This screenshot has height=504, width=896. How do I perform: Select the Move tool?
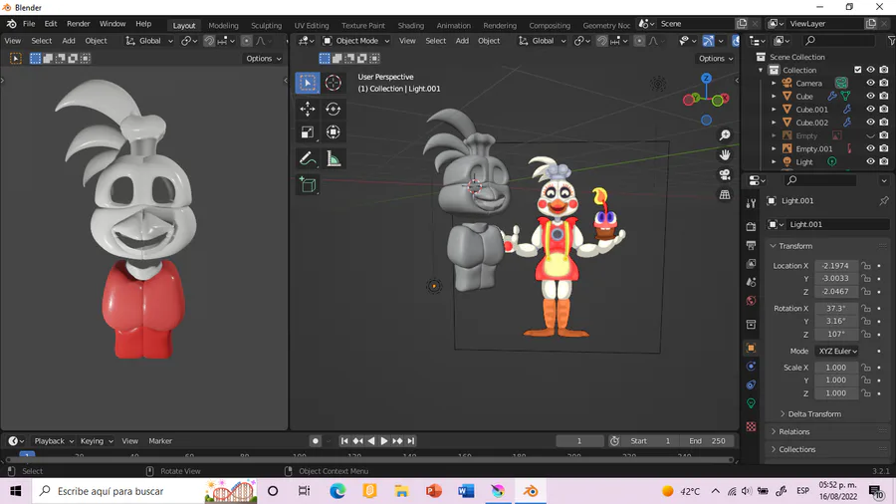coord(308,109)
